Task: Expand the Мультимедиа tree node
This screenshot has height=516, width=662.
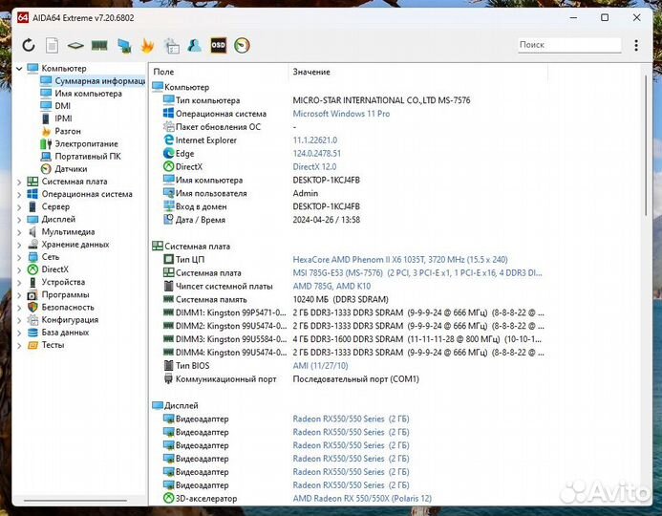Action: (x=19, y=232)
